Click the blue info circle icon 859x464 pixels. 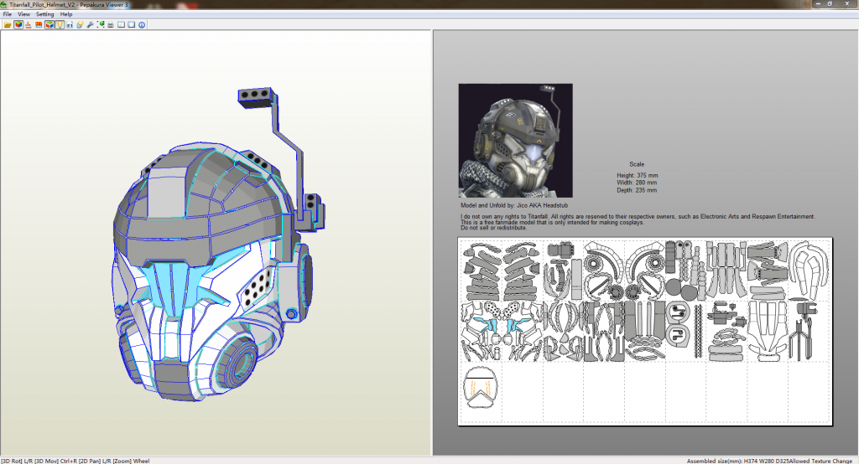(142, 24)
